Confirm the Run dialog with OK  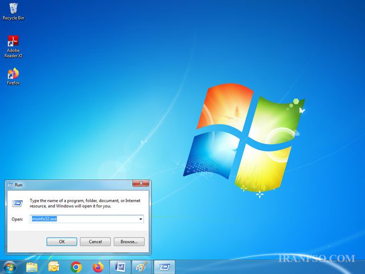pyautogui.click(x=62, y=241)
